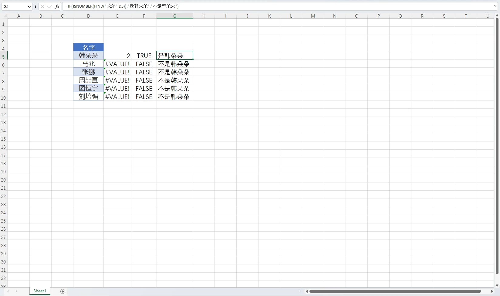Open the Name Box dropdown arrow

(29, 6)
